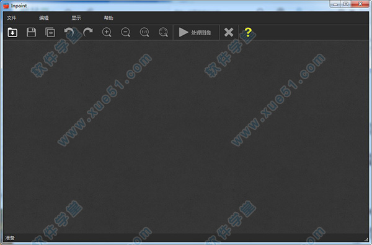372x245 pixels.
Task: Set zoom to 1:1 actual size
Action: (144, 32)
